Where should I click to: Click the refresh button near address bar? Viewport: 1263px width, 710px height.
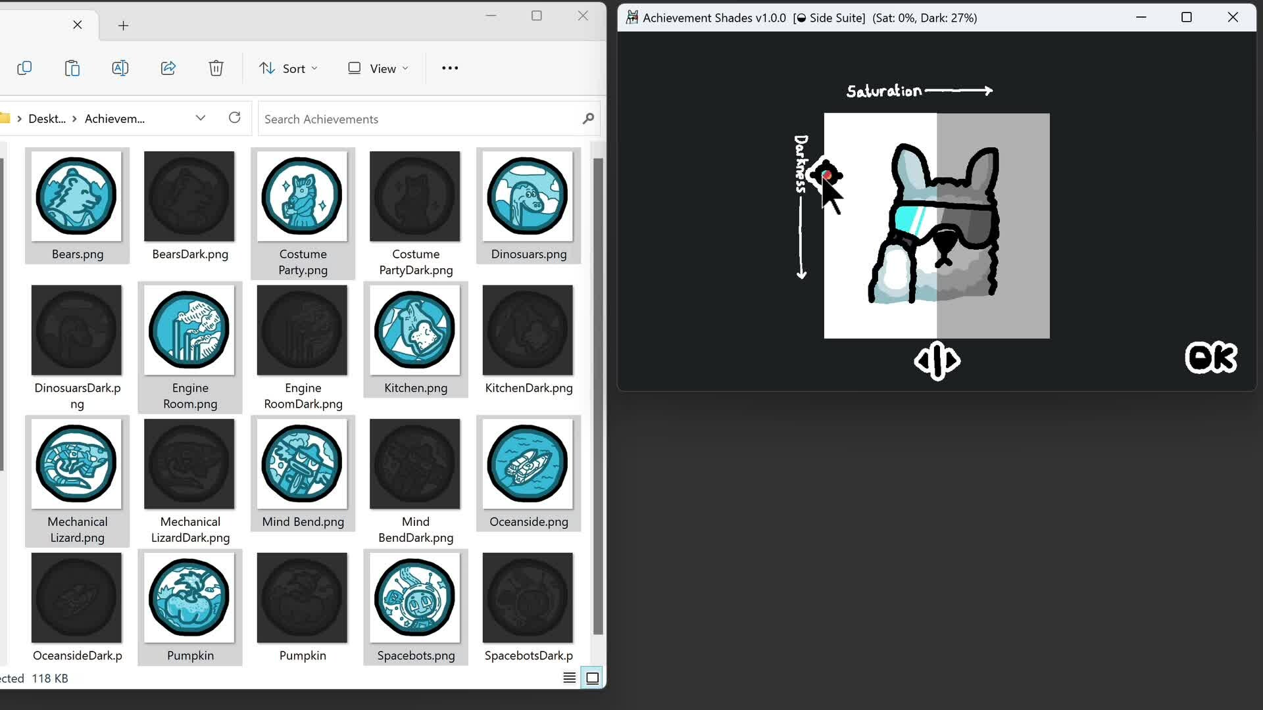[235, 118]
